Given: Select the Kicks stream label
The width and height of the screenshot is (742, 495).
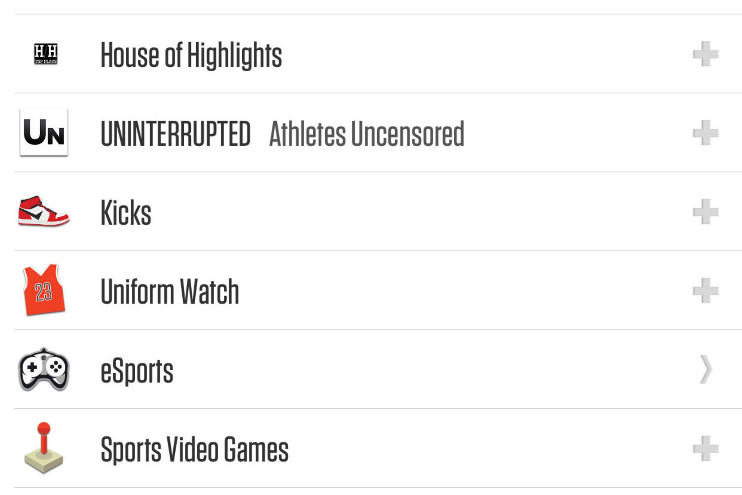Looking at the screenshot, I should coord(126,213).
